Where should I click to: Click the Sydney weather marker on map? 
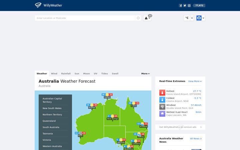tap(139, 135)
